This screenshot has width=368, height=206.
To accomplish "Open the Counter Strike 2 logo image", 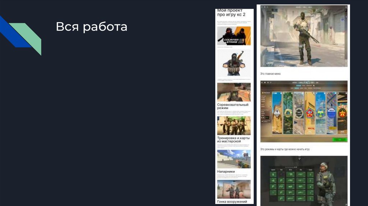I will 234,36.
